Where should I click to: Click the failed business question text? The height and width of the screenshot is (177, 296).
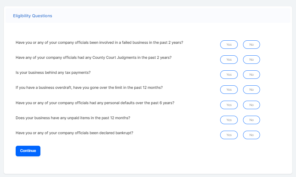click(x=99, y=43)
